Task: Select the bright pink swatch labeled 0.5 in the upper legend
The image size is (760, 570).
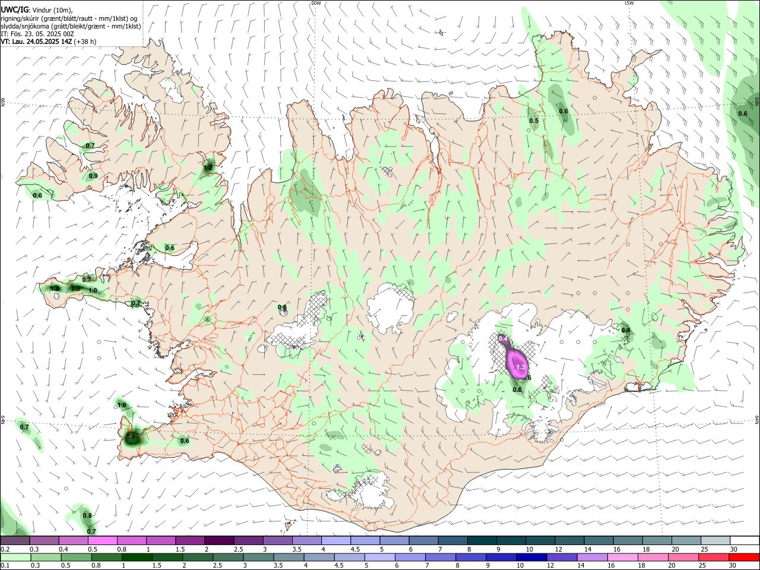Action: [102, 540]
